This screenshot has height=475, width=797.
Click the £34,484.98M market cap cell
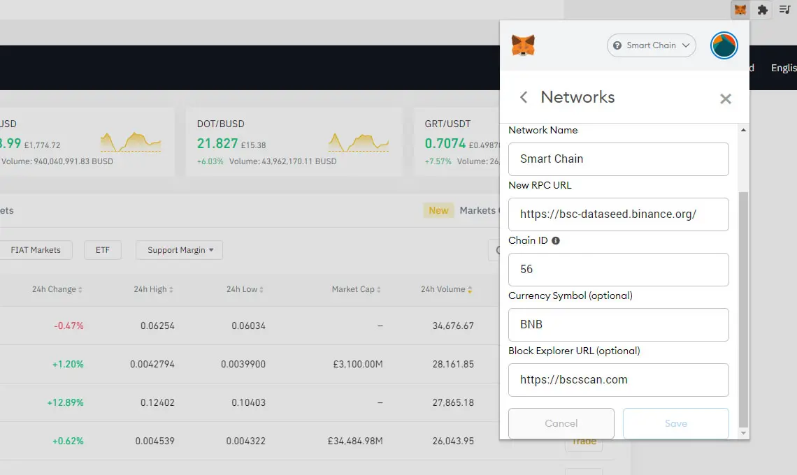[x=354, y=441]
